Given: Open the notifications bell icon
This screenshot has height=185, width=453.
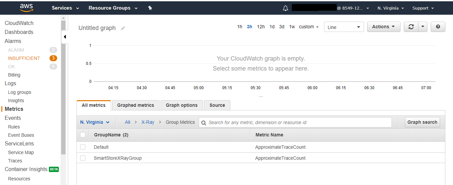Looking at the screenshot, I should (285, 8).
